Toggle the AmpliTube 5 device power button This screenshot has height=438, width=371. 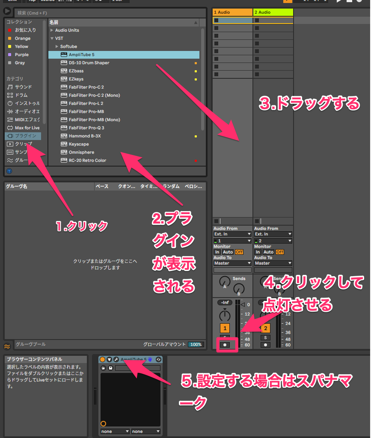pyautogui.click(x=103, y=359)
